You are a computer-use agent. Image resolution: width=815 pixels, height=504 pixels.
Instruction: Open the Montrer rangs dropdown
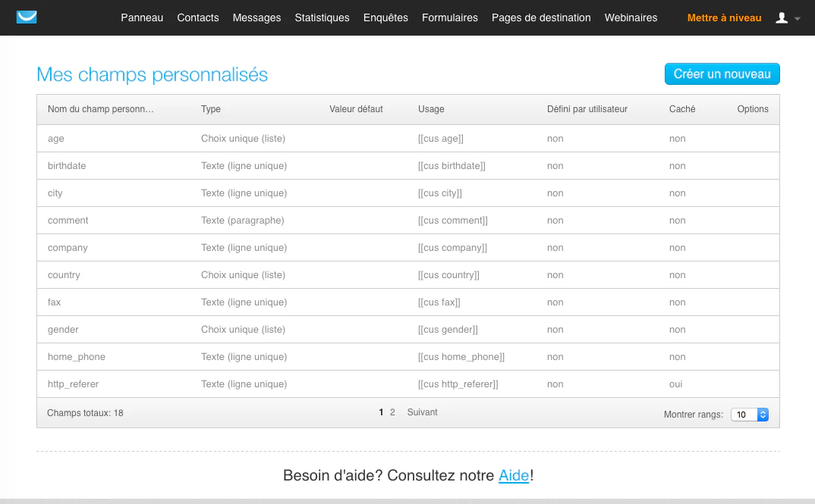(750, 415)
